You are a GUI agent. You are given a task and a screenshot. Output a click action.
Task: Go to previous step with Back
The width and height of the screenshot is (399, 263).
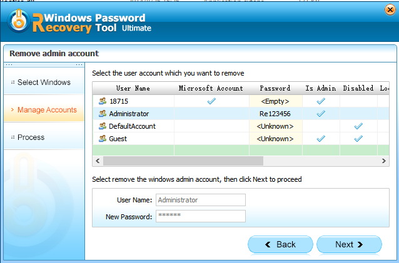(x=280, y=244)
